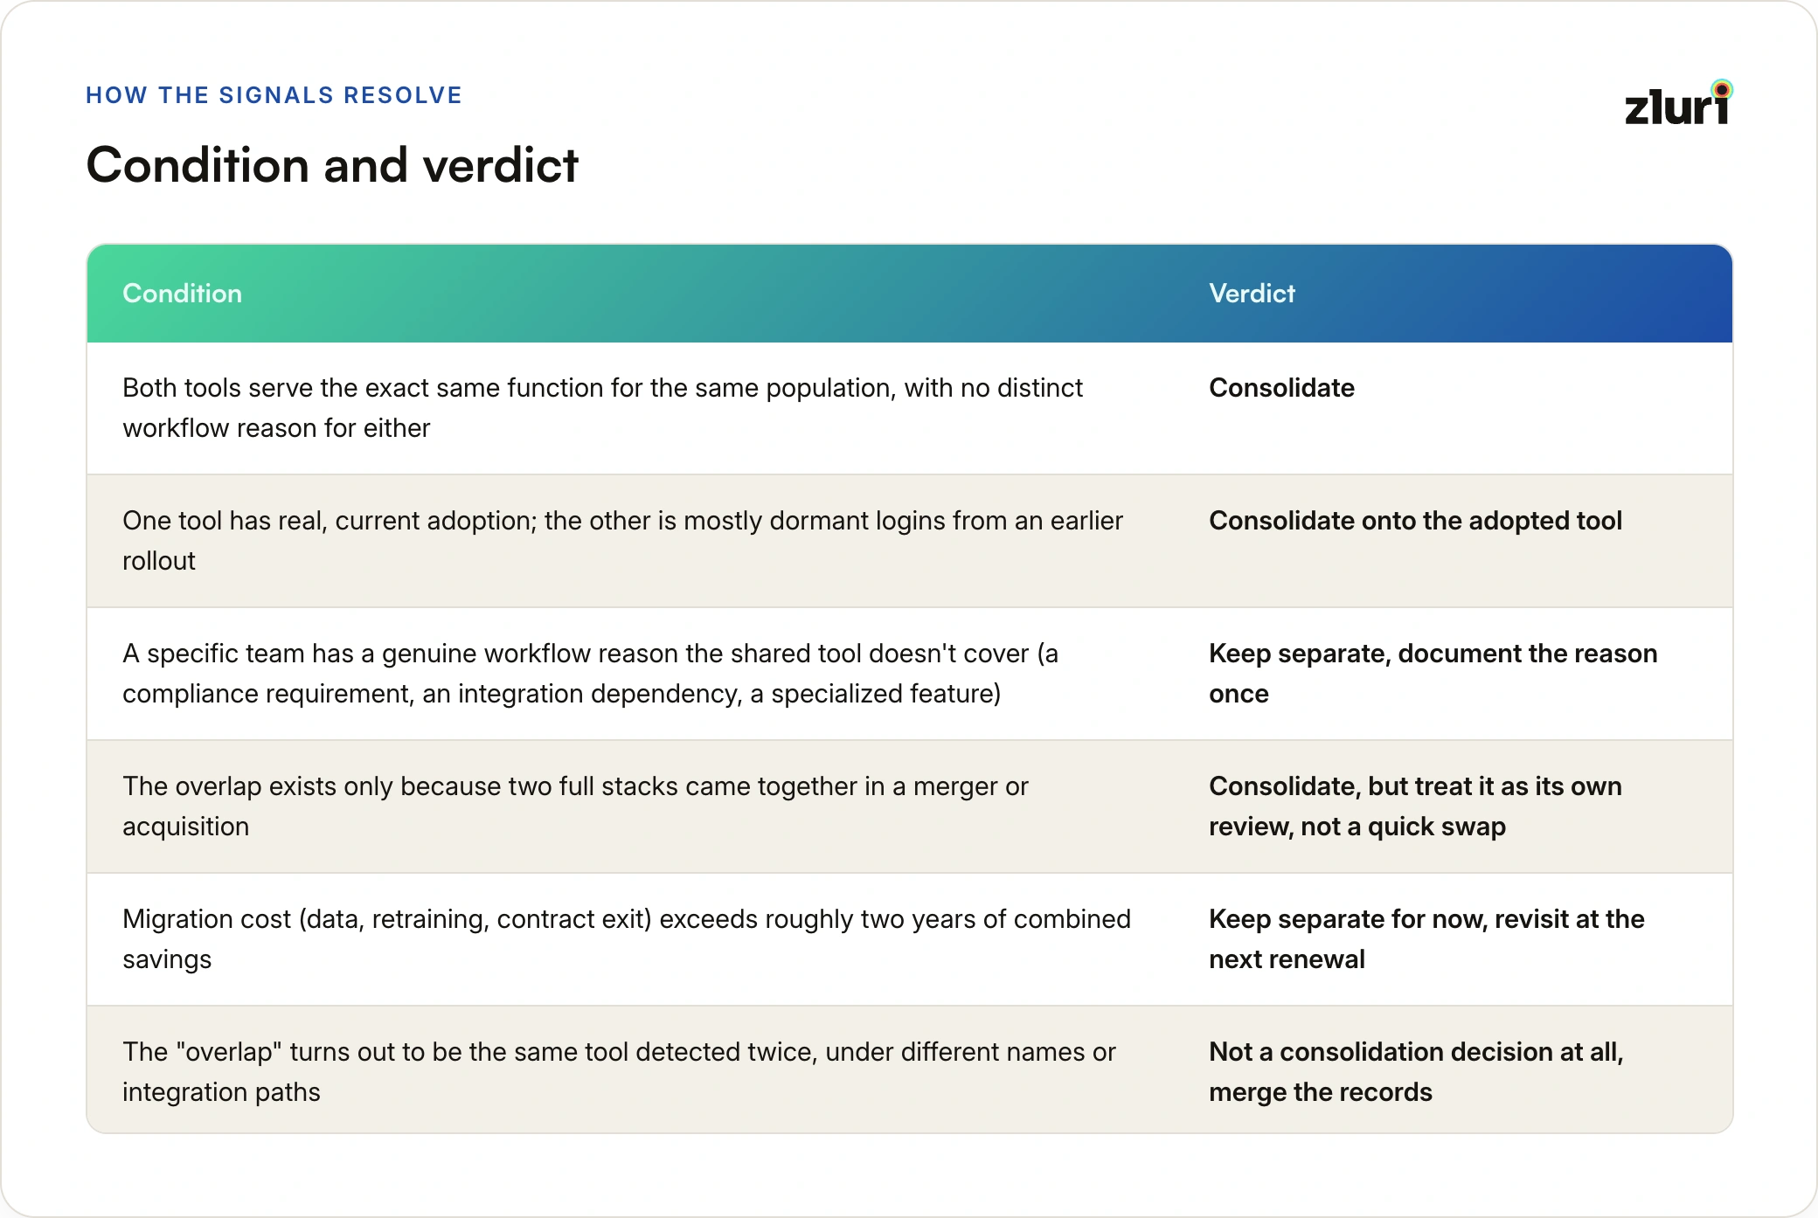
Task: Select the 'Both tools serve the exact same function' row
Action: (909, 408)
